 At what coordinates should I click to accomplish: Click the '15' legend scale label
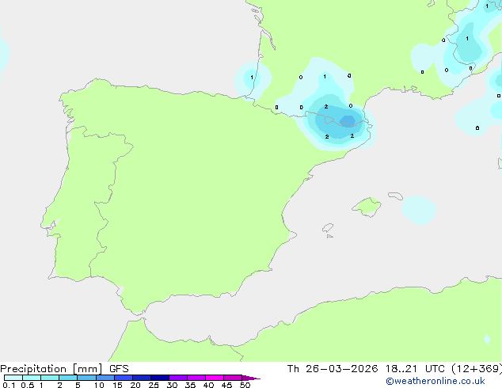(117, 385)
